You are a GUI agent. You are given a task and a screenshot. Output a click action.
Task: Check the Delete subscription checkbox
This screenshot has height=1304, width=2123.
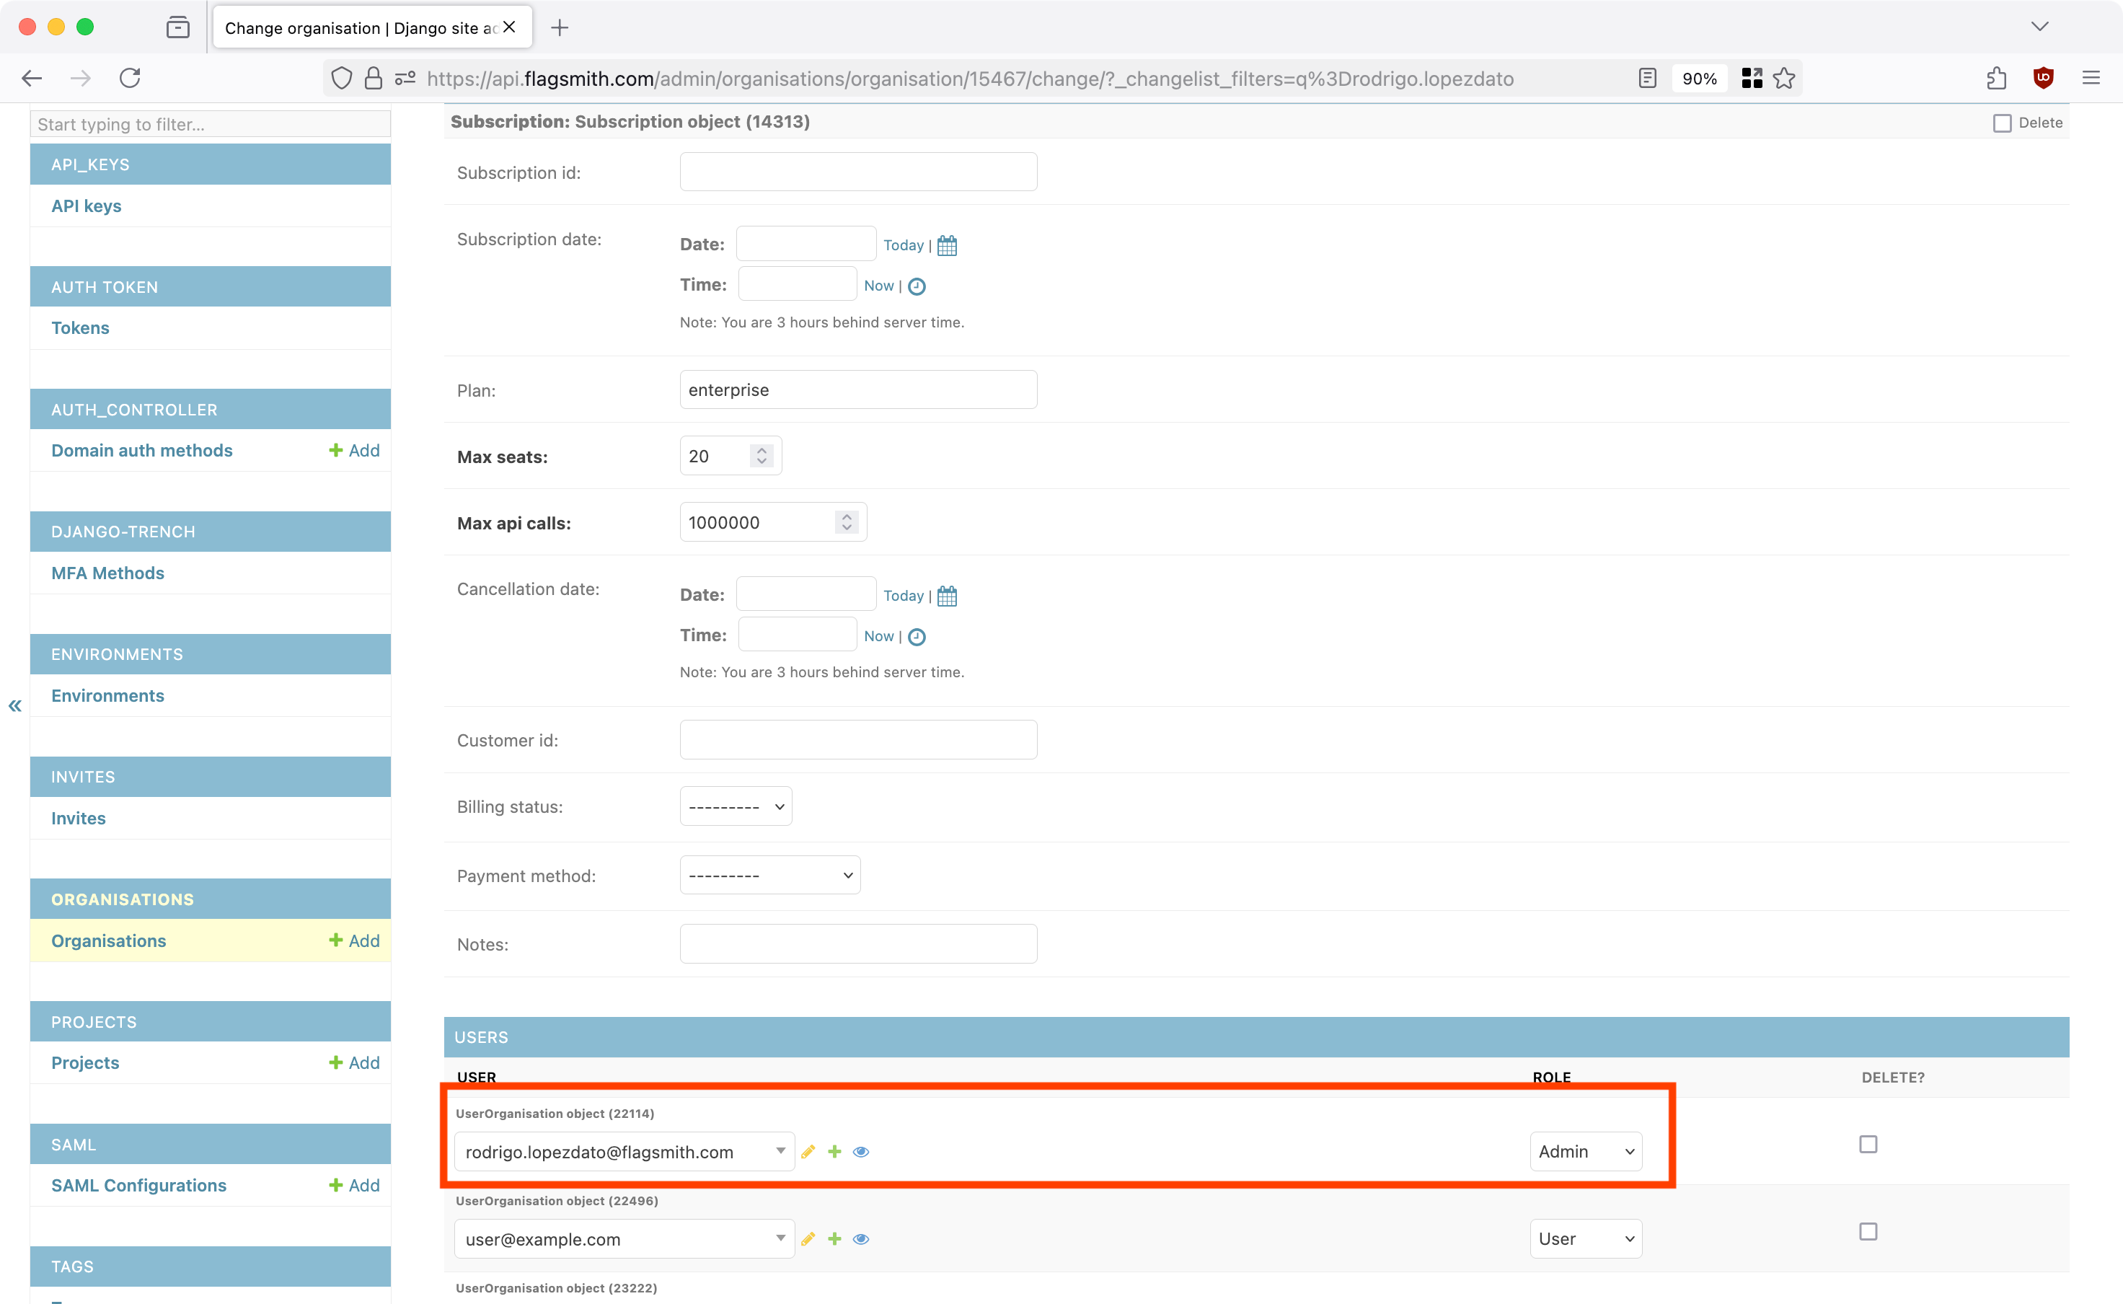2003,123
